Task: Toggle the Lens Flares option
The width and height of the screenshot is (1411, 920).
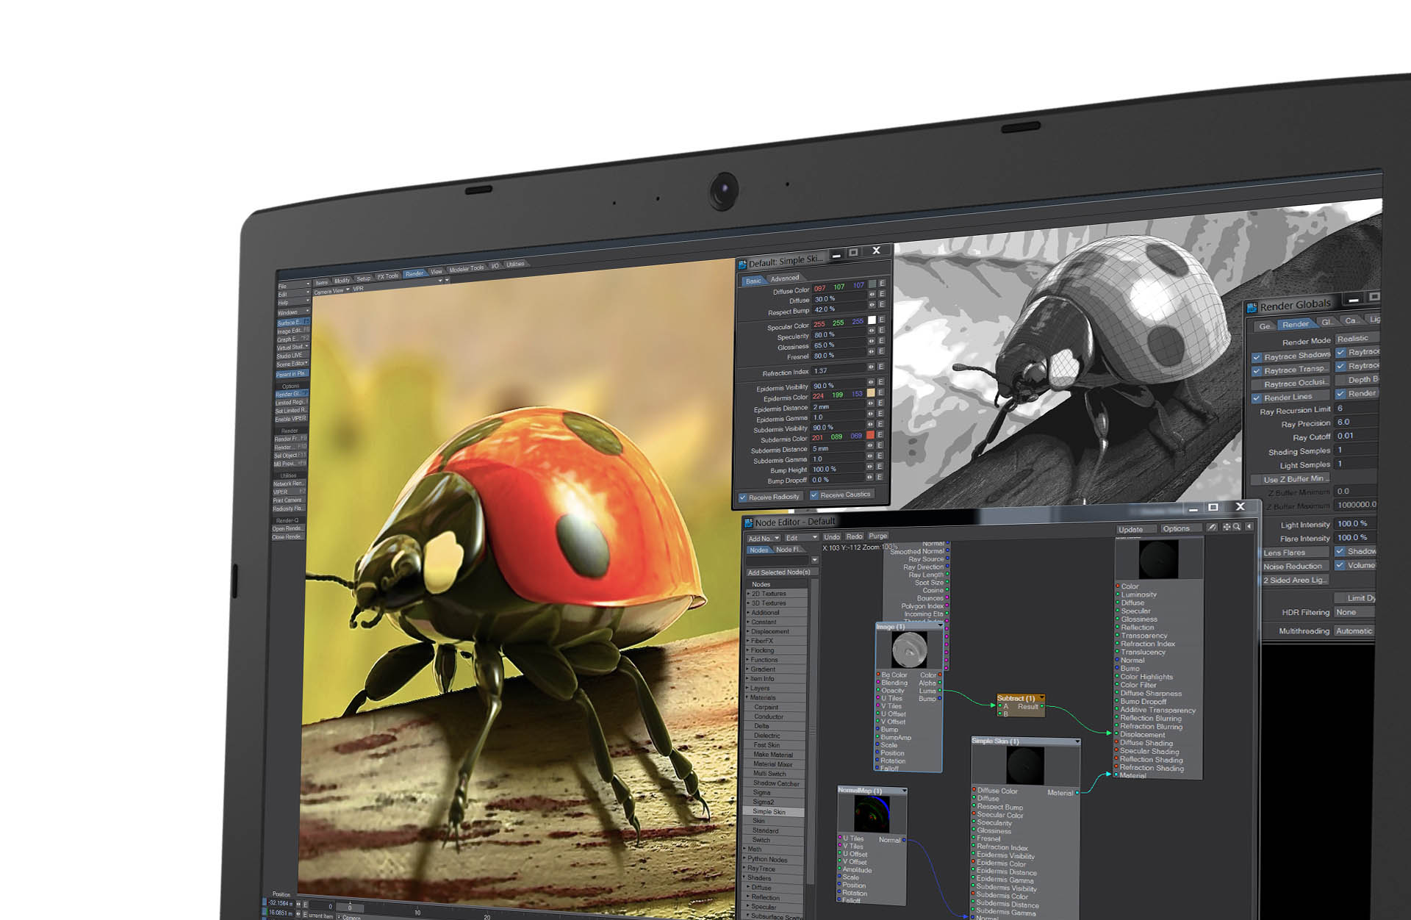Action: (x=1296, y=553)
